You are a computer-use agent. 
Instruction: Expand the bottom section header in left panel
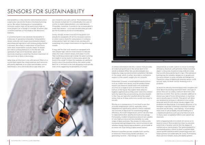click(x=120, y=43)
